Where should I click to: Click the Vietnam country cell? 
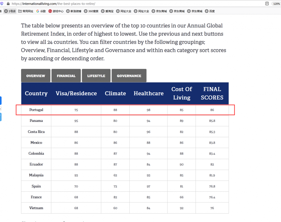[36, 208]
